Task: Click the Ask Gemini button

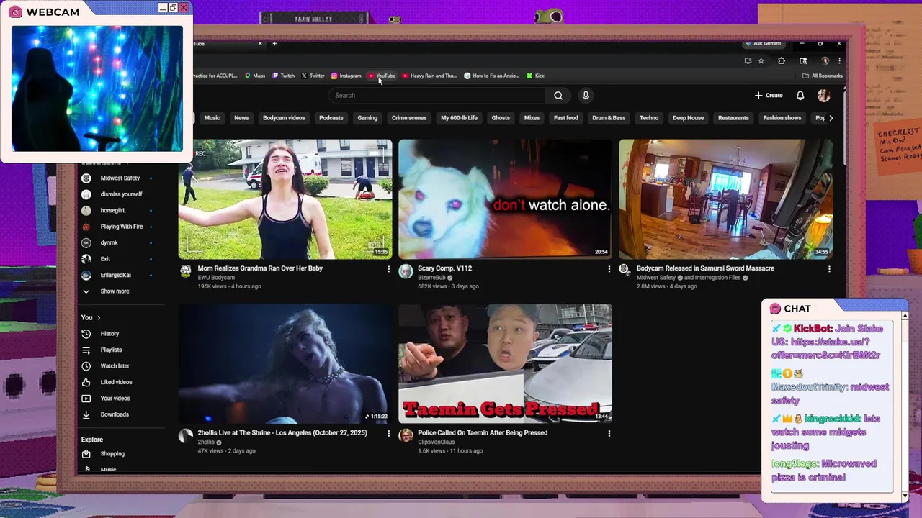Action: 763,44
